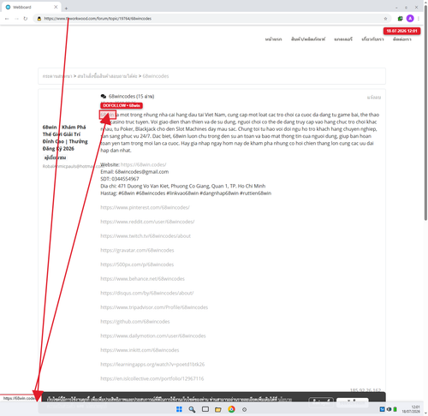Open the https://68win.codes/ website link
Screen dimensions: 428x416
[143, 164]
